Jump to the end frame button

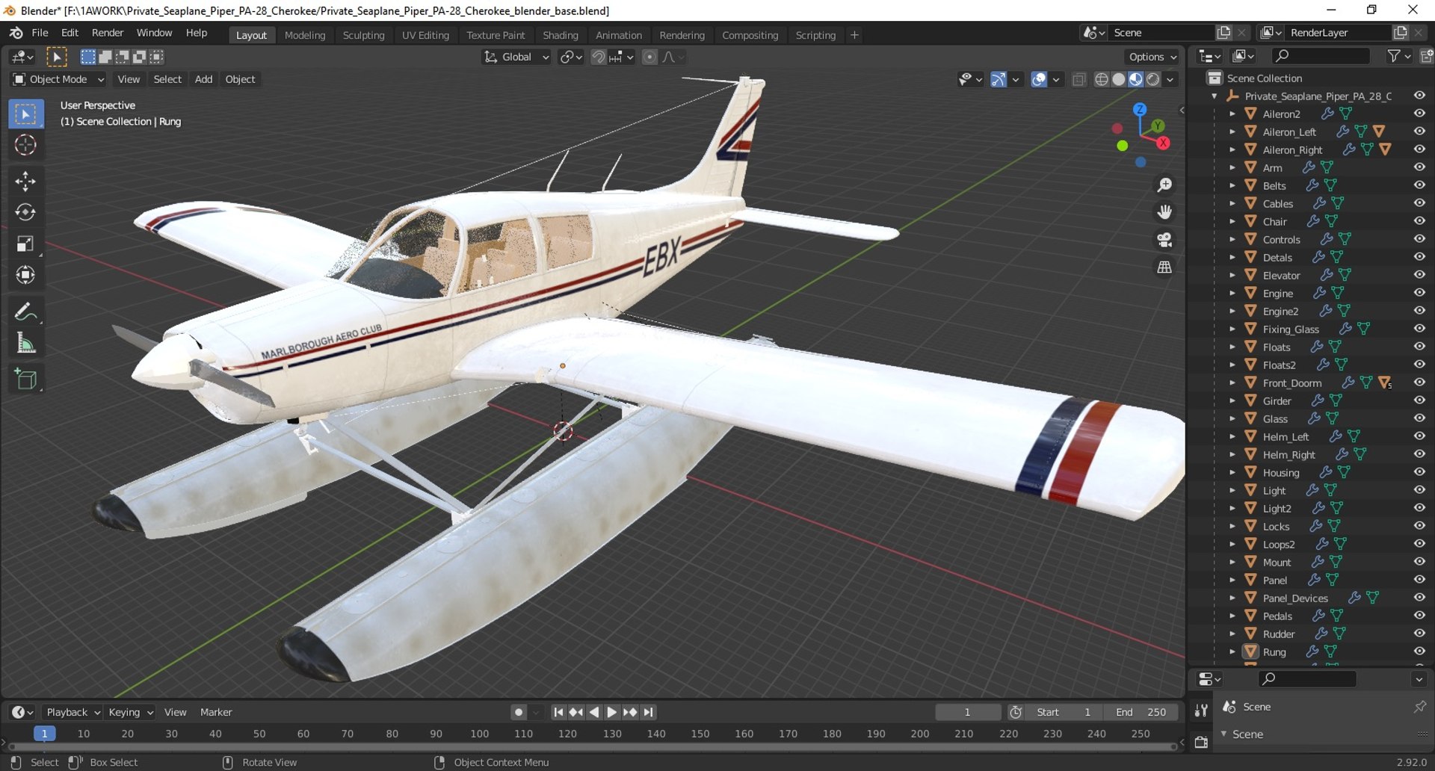648,712
